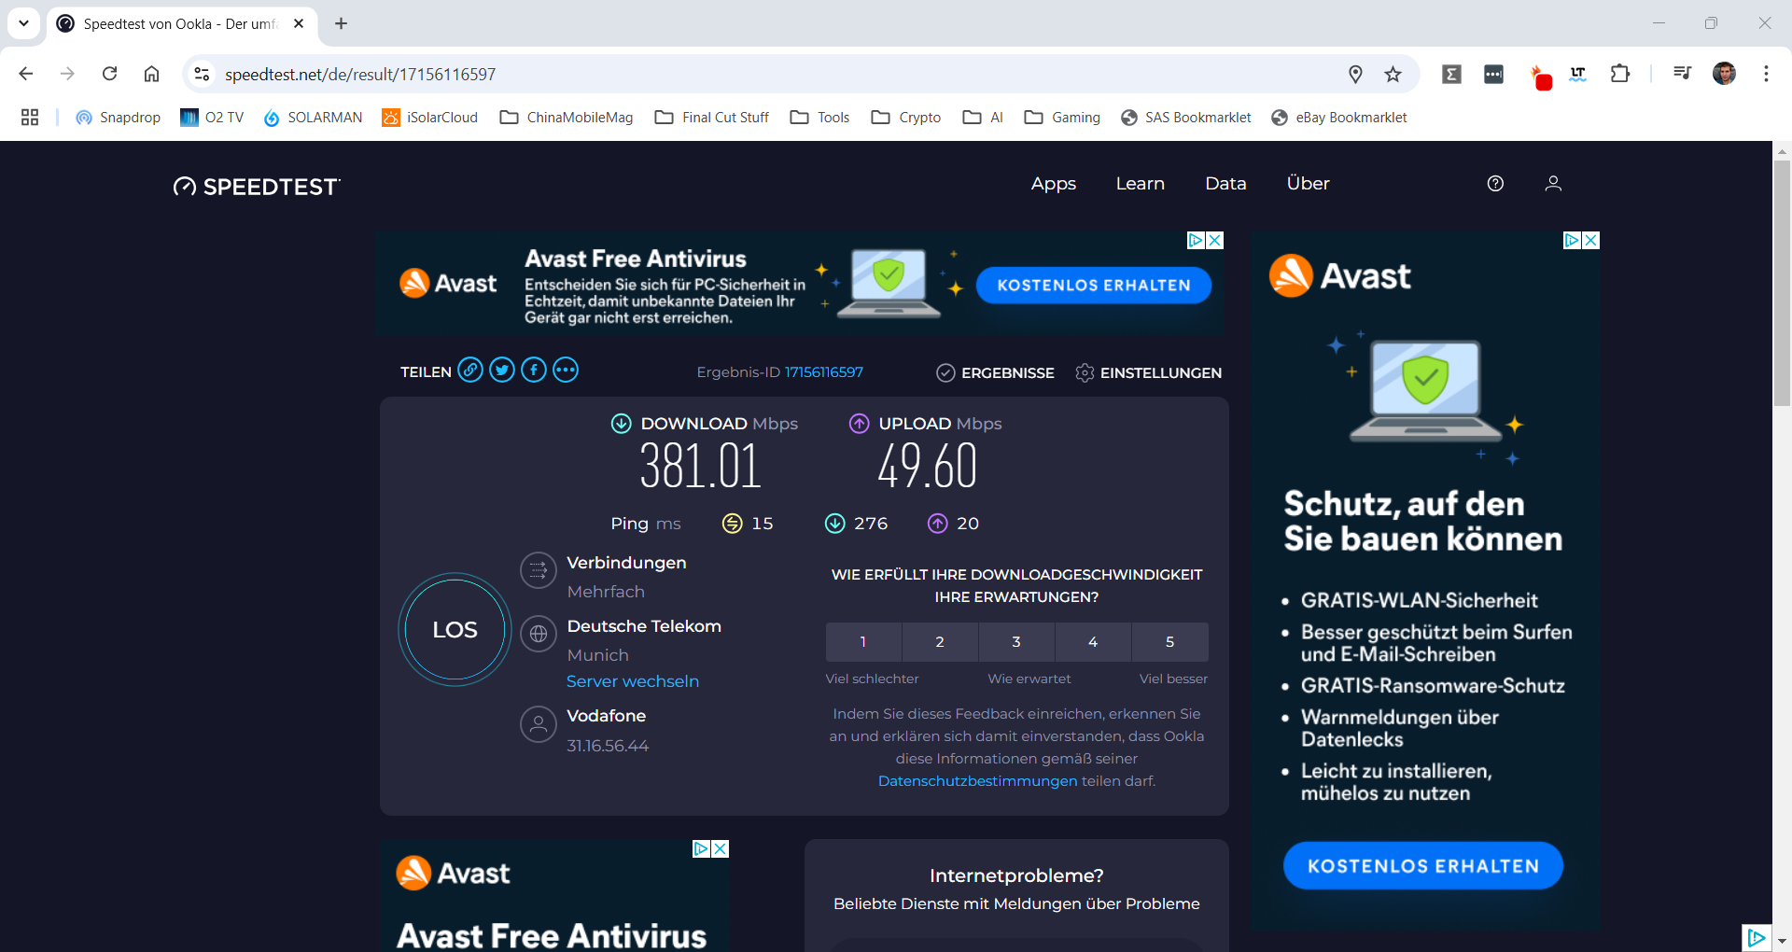Click the person icon beside Vodafone
Image resolution: width=1792 pixels, height=952 pixels.
point(539,724)
